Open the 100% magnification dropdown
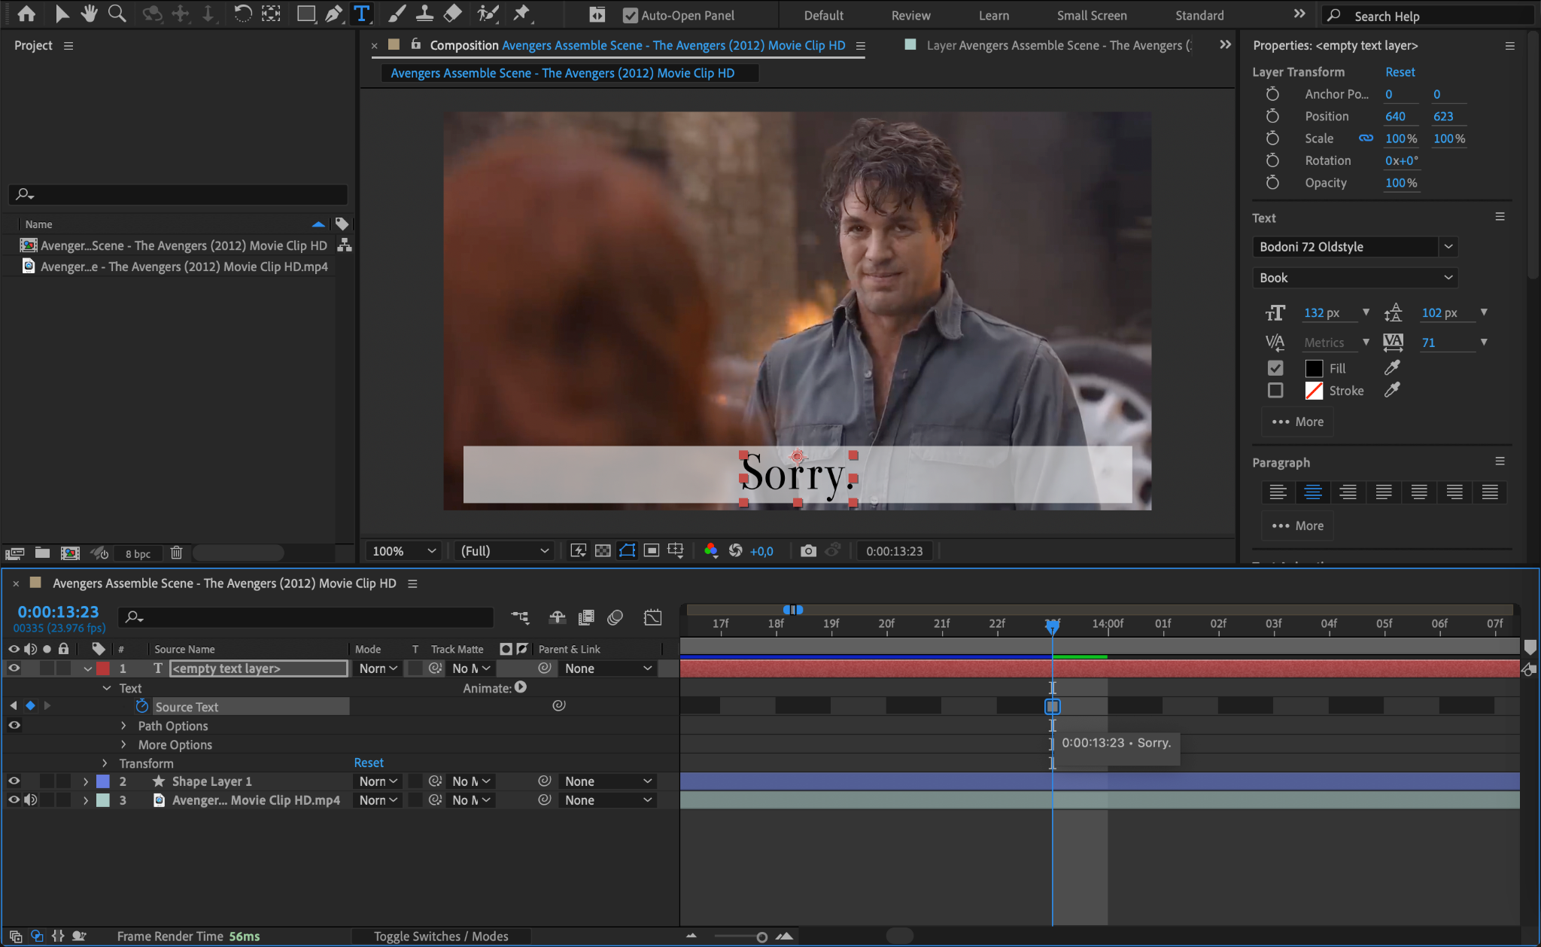This screenshot has width=1541, height=947. [403, 551]
